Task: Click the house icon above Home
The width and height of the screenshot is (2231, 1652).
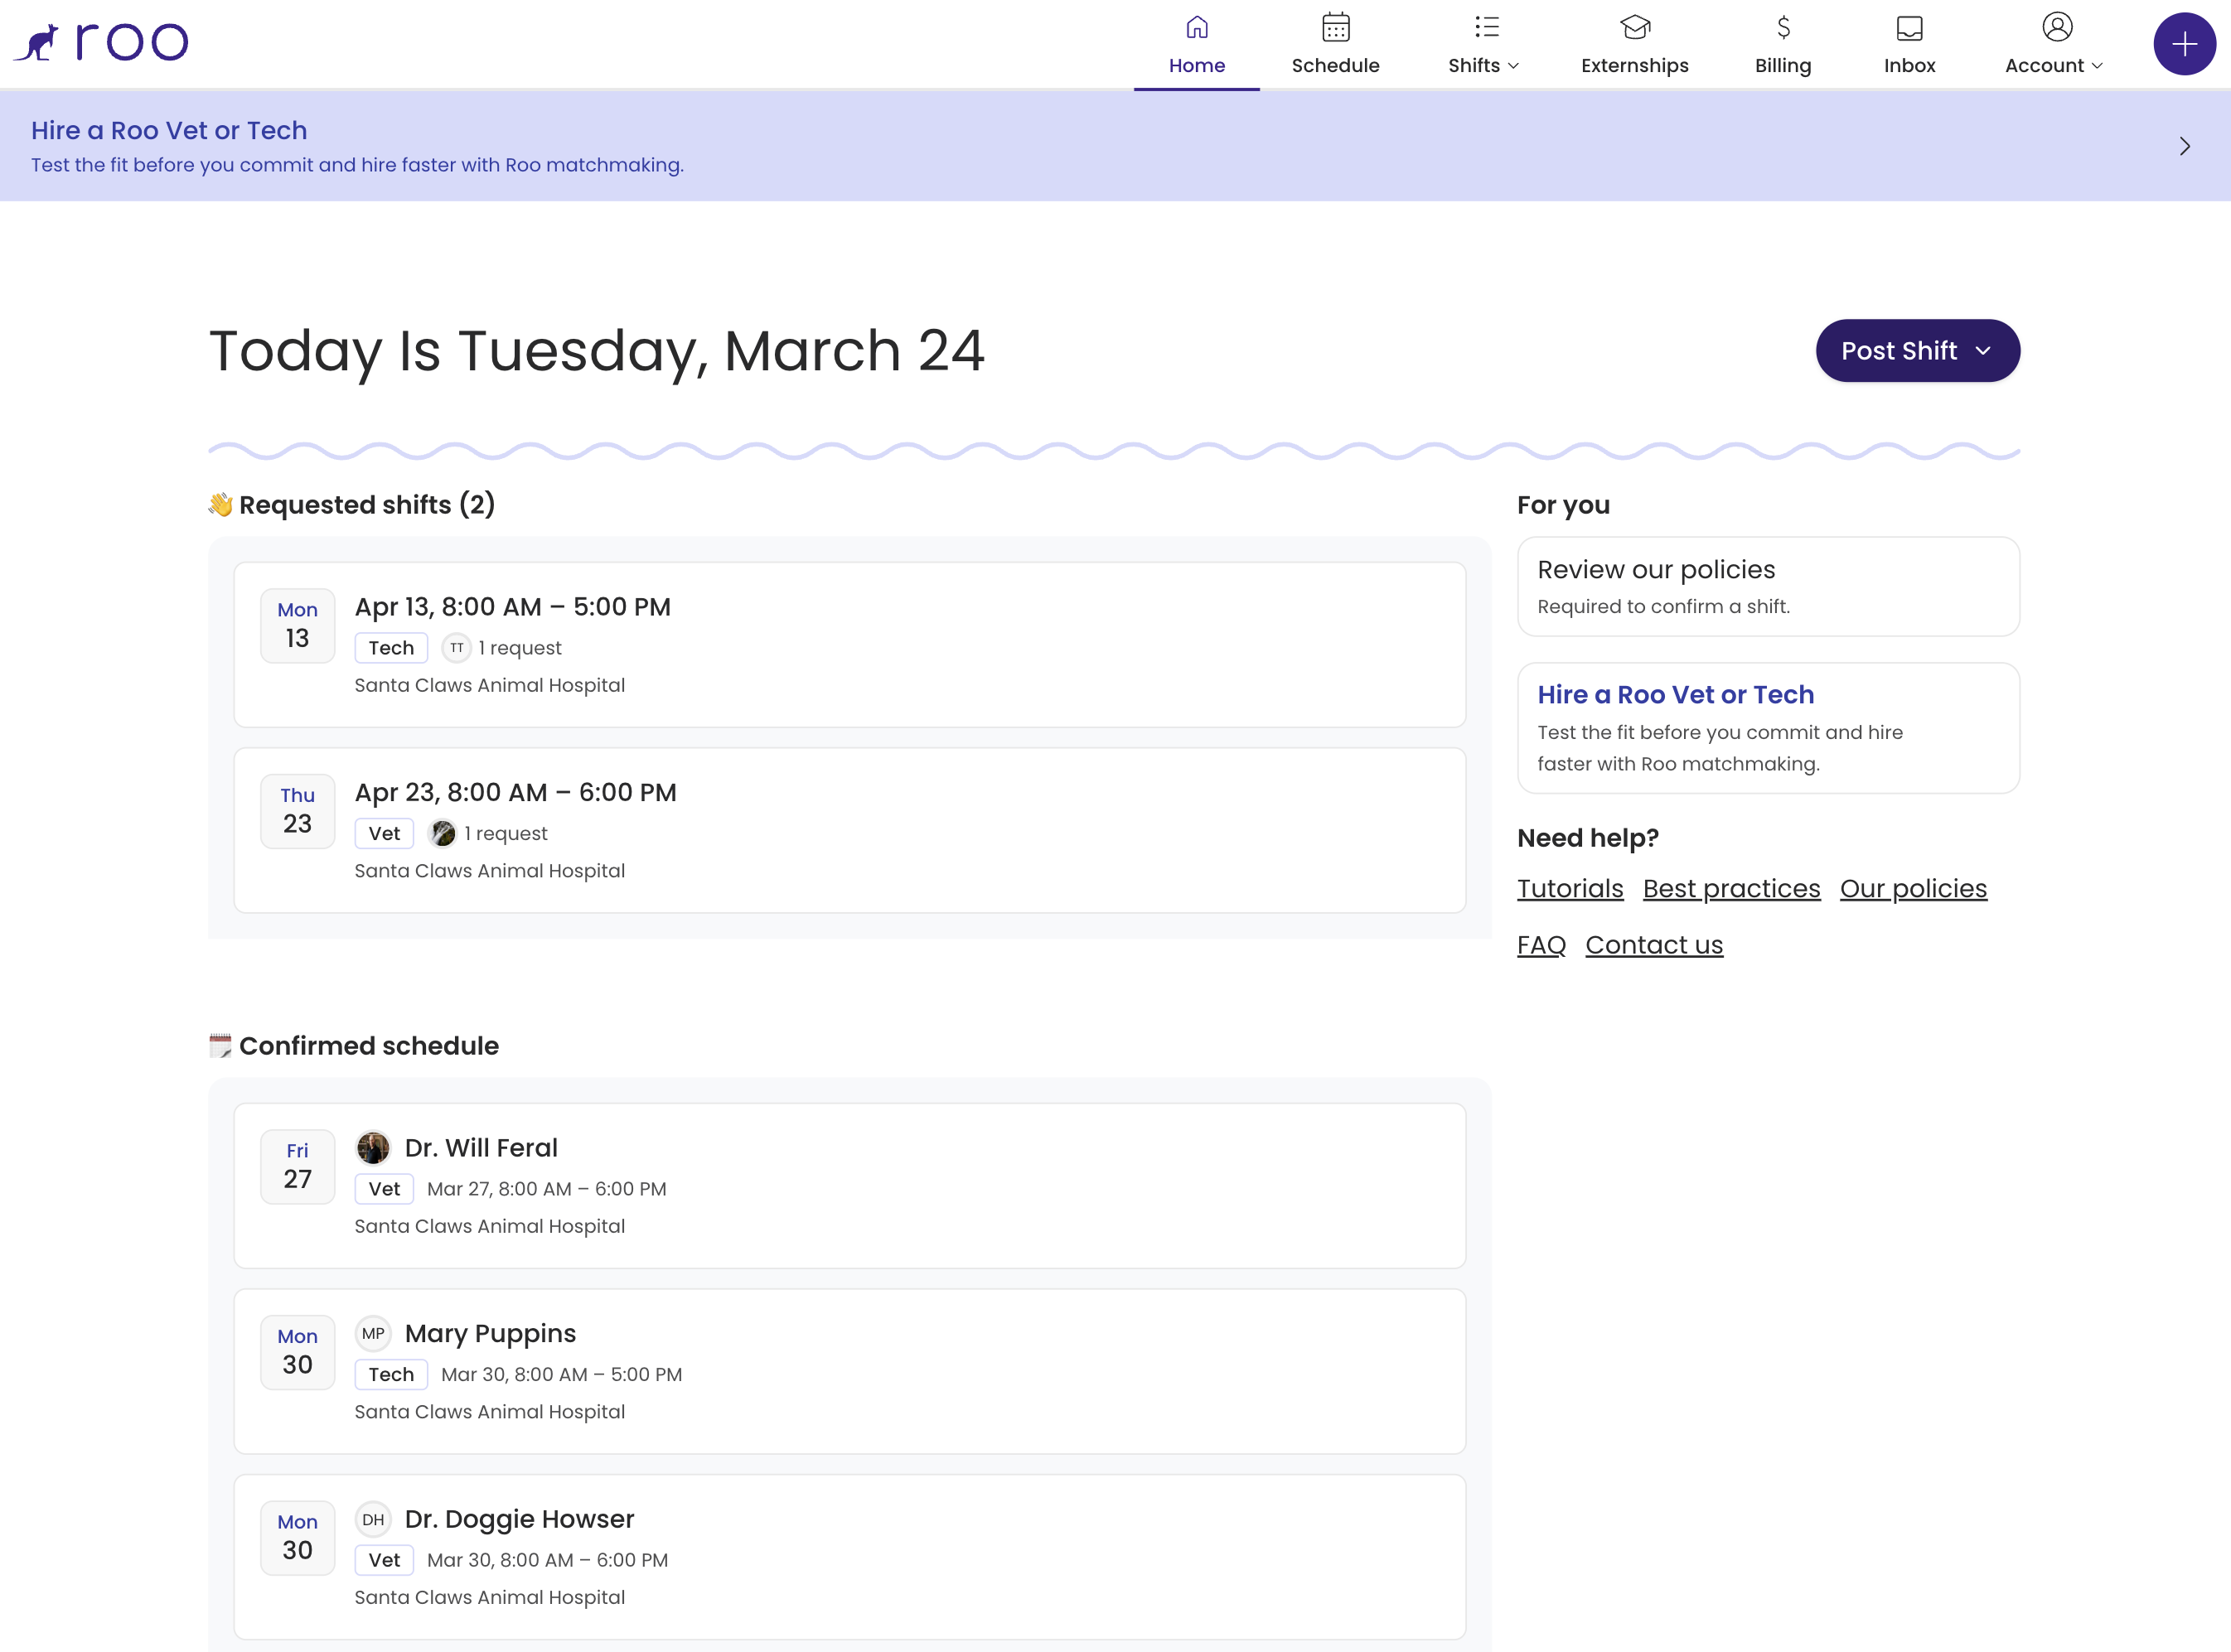Action: (x=1197, y=27)
